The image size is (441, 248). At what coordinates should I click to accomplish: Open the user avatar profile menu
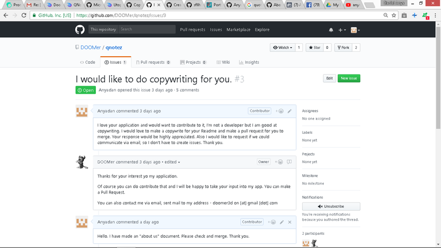coord(355,30)
